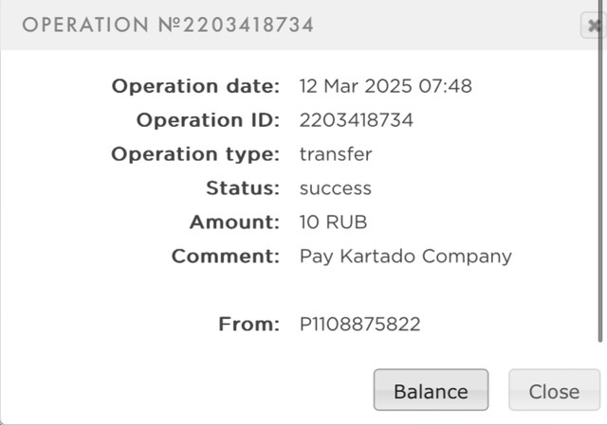Click the 'Comment:' label

[225, 257]
